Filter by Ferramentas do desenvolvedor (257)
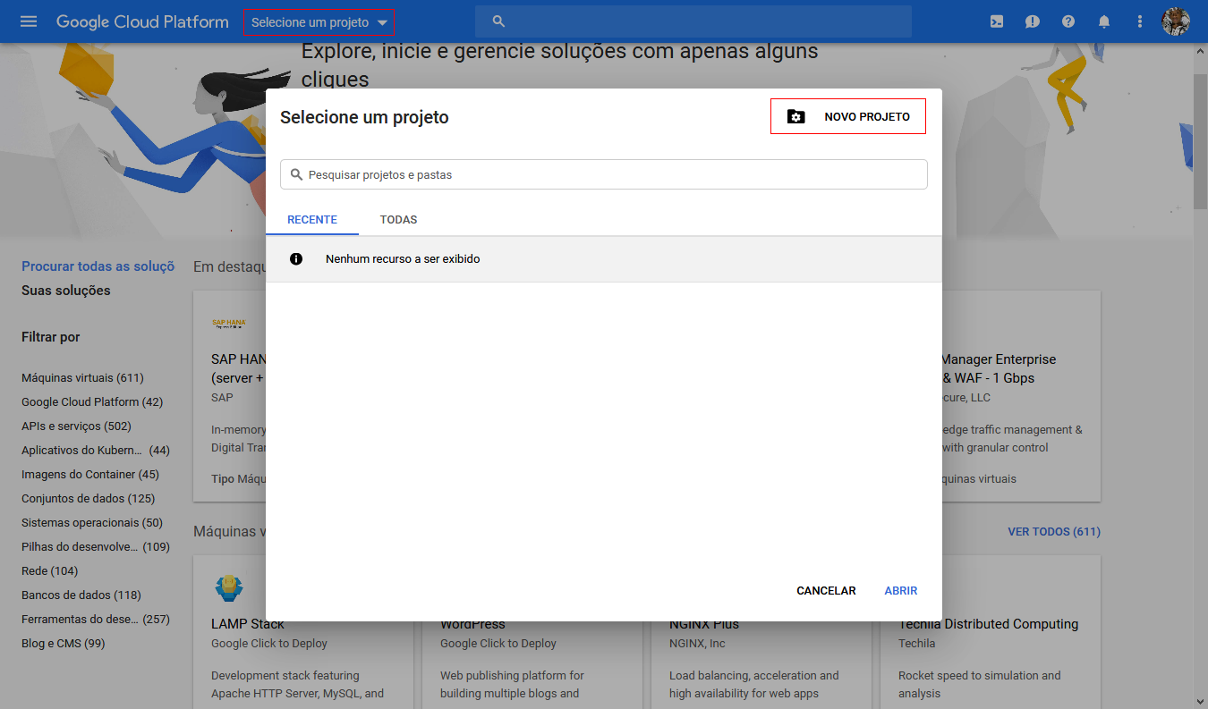This screenshot has width=1208, height=709. [96, 620]
